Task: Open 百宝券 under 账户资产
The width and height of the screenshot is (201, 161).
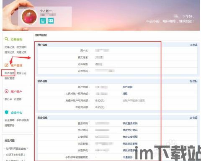Action: coord(18,99)
